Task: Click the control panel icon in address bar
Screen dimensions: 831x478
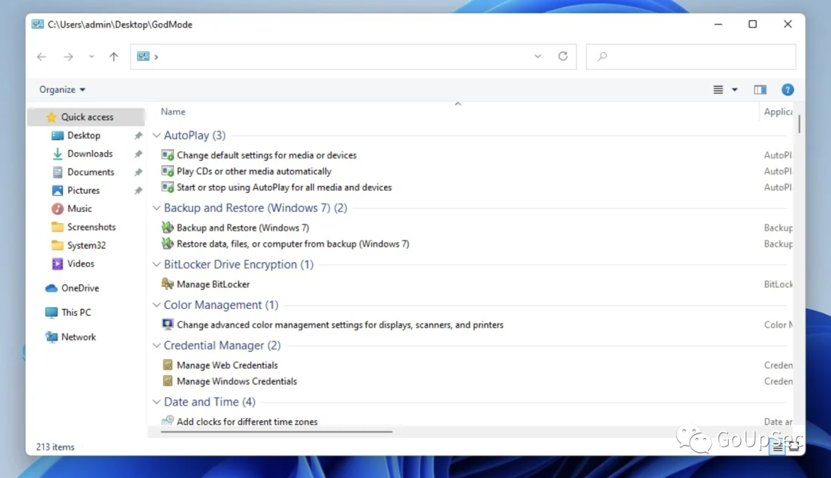Action: click(x=143, y=56)
